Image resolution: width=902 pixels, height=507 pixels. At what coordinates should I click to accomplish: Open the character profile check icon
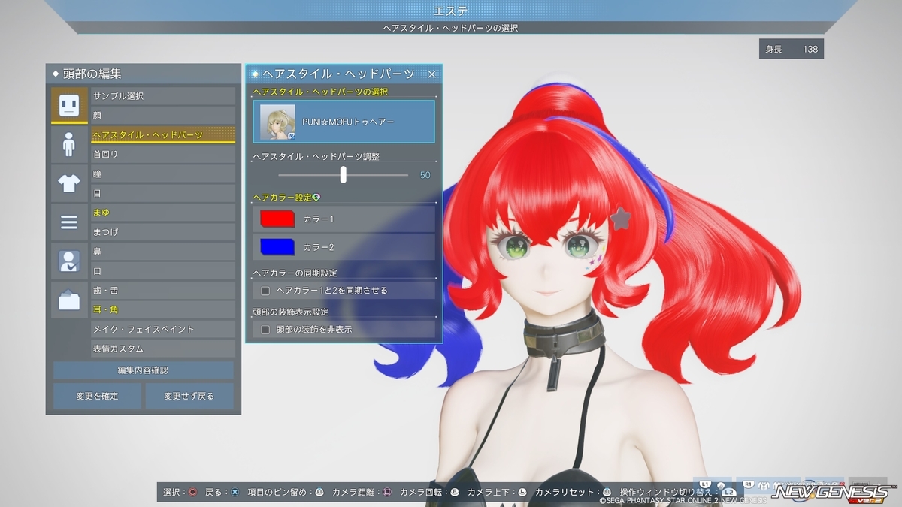[69, 261]
